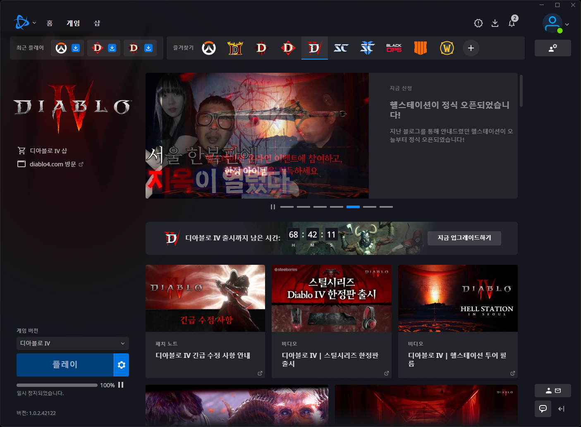Go to the third carousel slide indicator
This screenshot has width=581, height=427.
320,207
